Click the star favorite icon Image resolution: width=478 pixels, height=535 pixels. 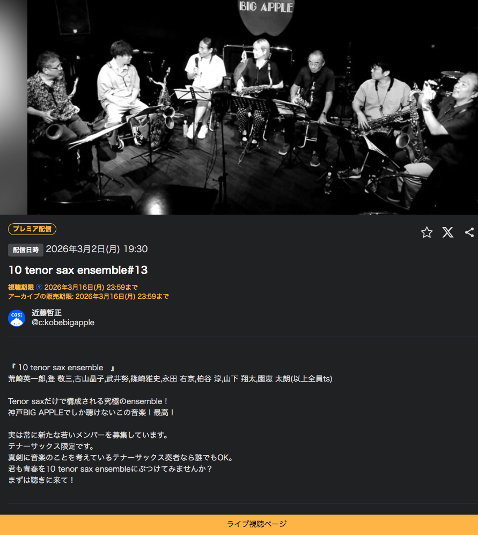tap(426, 232)
